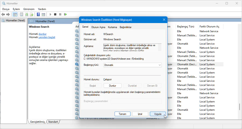
Task: Pause the service with the toolbar pause icon
Action: point(60,14)
